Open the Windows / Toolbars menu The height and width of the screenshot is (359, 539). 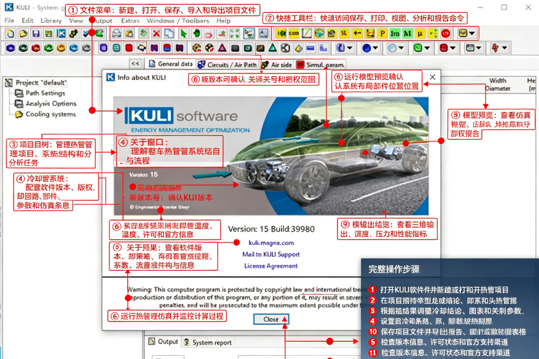pos(178,20)
